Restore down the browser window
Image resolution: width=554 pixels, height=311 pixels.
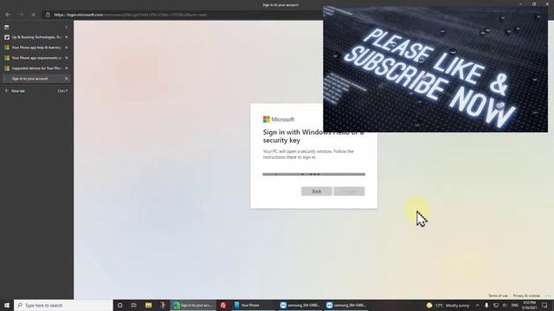[x=534, y=4]
